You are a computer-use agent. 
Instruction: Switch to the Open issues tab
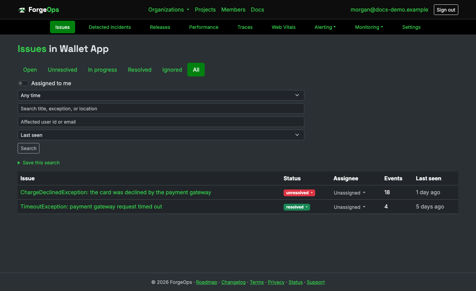click(30, 70)
